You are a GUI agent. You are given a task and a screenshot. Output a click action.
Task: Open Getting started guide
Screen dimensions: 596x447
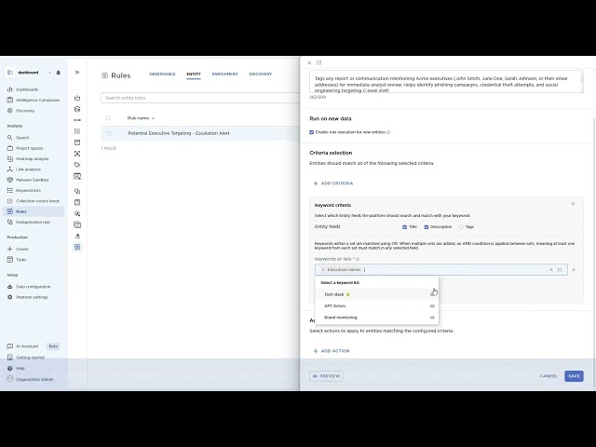coord(26,358)
